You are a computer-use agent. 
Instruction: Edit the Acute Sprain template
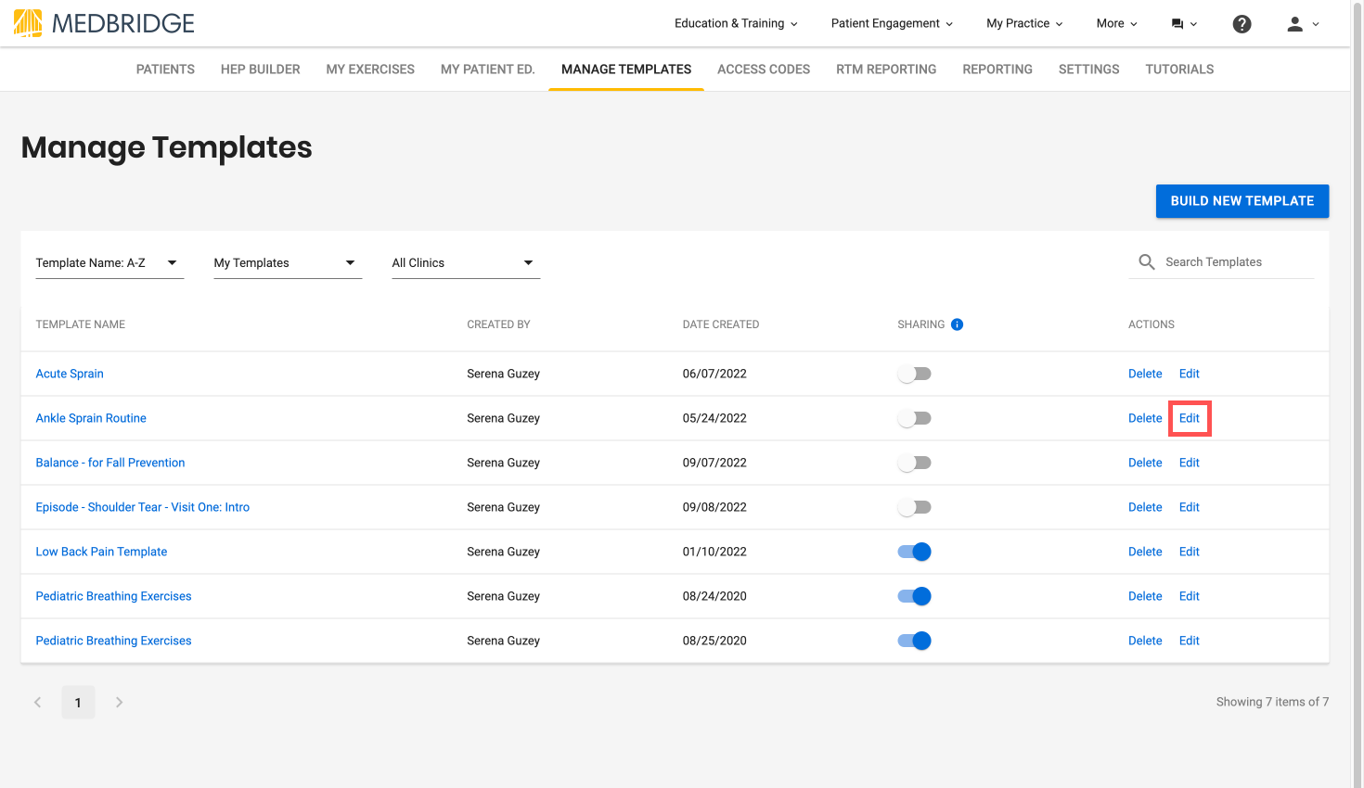1190,374
